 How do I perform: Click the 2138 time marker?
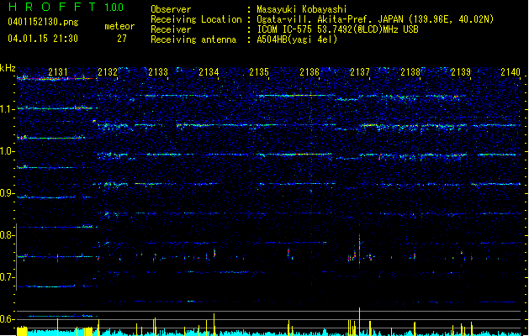tap(410, 72)
